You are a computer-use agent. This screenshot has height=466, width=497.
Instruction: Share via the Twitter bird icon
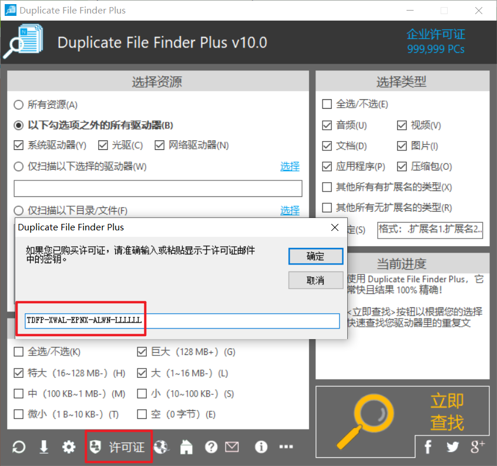pos(452,447)
